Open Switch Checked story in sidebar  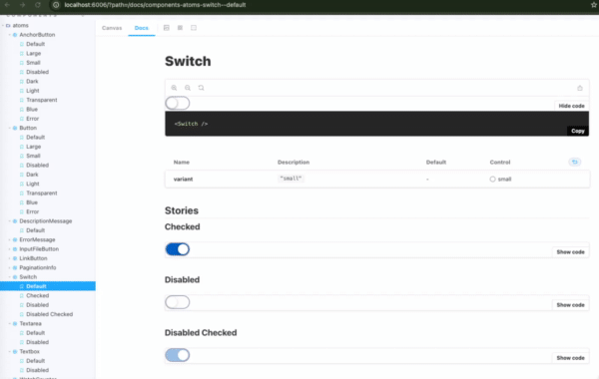click(x=38, y=296)
